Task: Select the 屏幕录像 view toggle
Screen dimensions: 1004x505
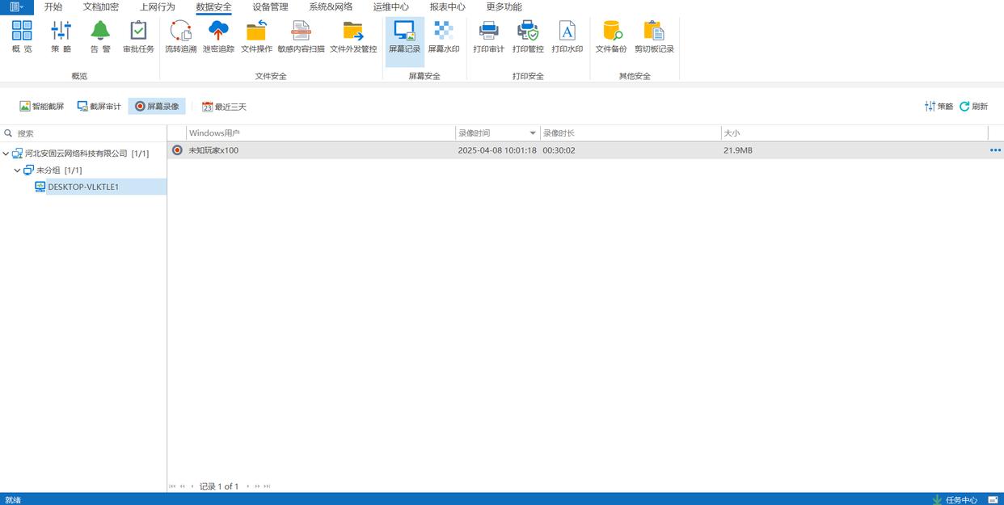Action: coord(157,107)
